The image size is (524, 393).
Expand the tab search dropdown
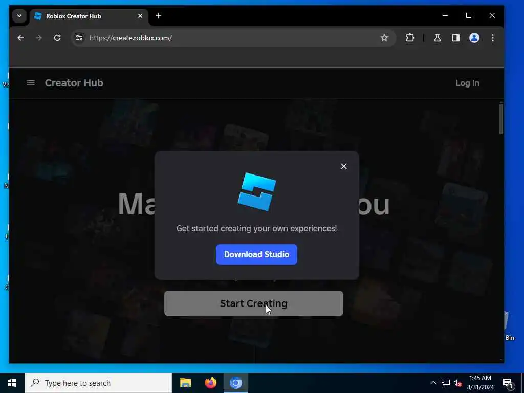(19, 16)
